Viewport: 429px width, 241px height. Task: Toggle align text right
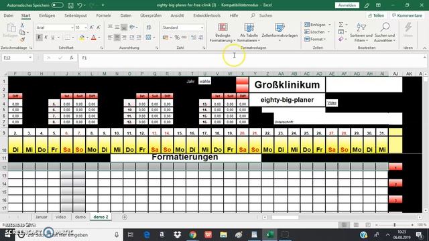124,37
